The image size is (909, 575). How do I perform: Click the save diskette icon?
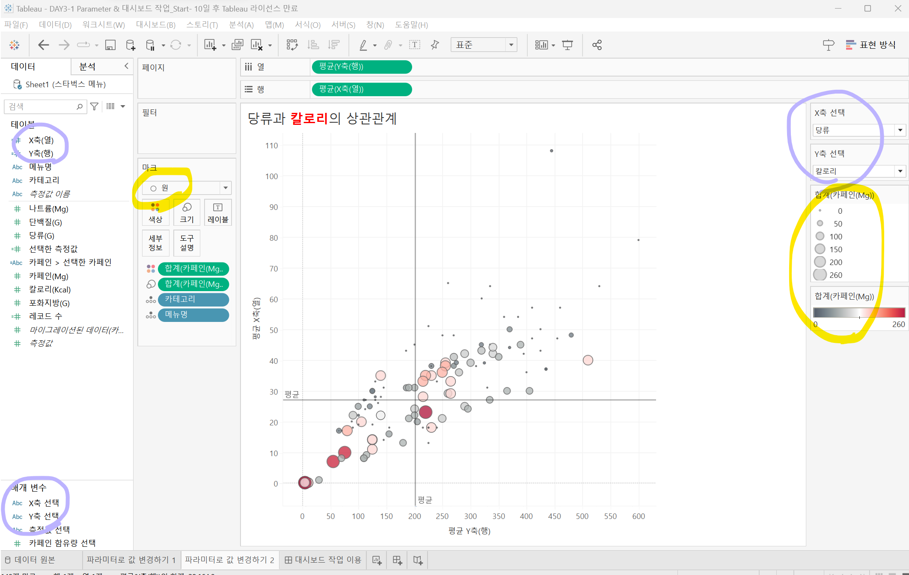coord(110,45)
